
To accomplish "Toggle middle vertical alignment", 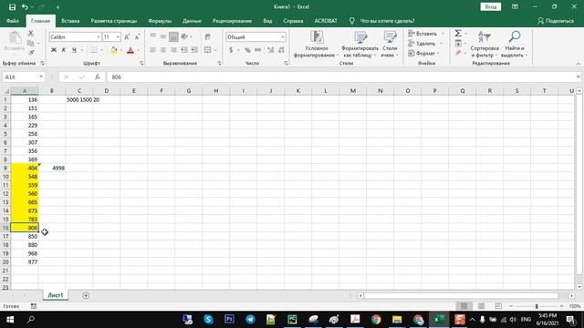I will (163, 36).
